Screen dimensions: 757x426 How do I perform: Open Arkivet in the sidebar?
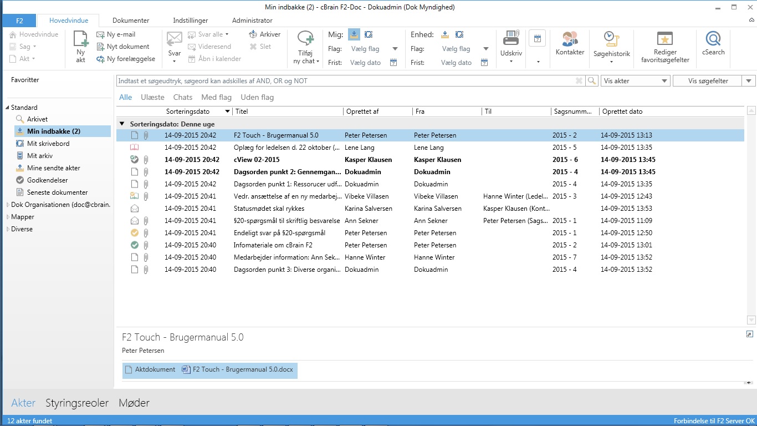coord(37,119)
